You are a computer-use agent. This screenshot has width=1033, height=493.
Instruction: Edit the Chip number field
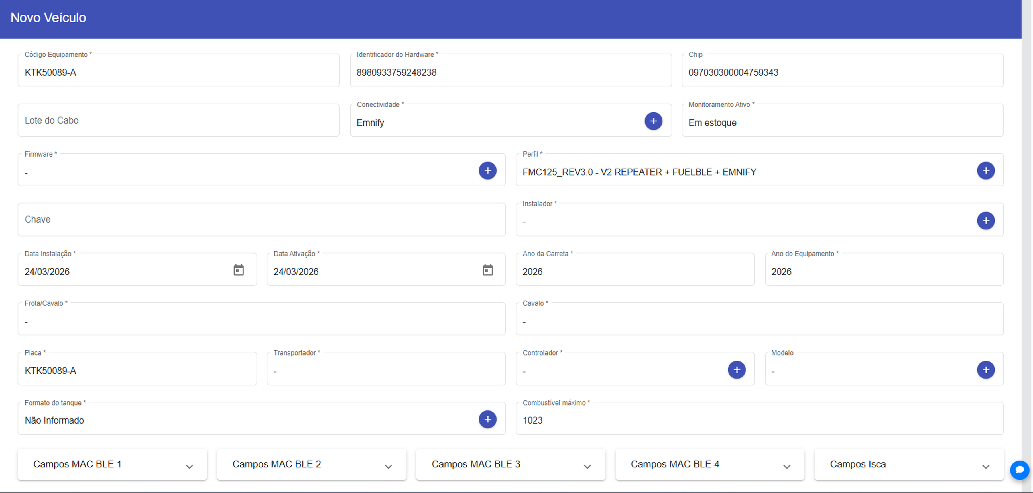[843, 71]
